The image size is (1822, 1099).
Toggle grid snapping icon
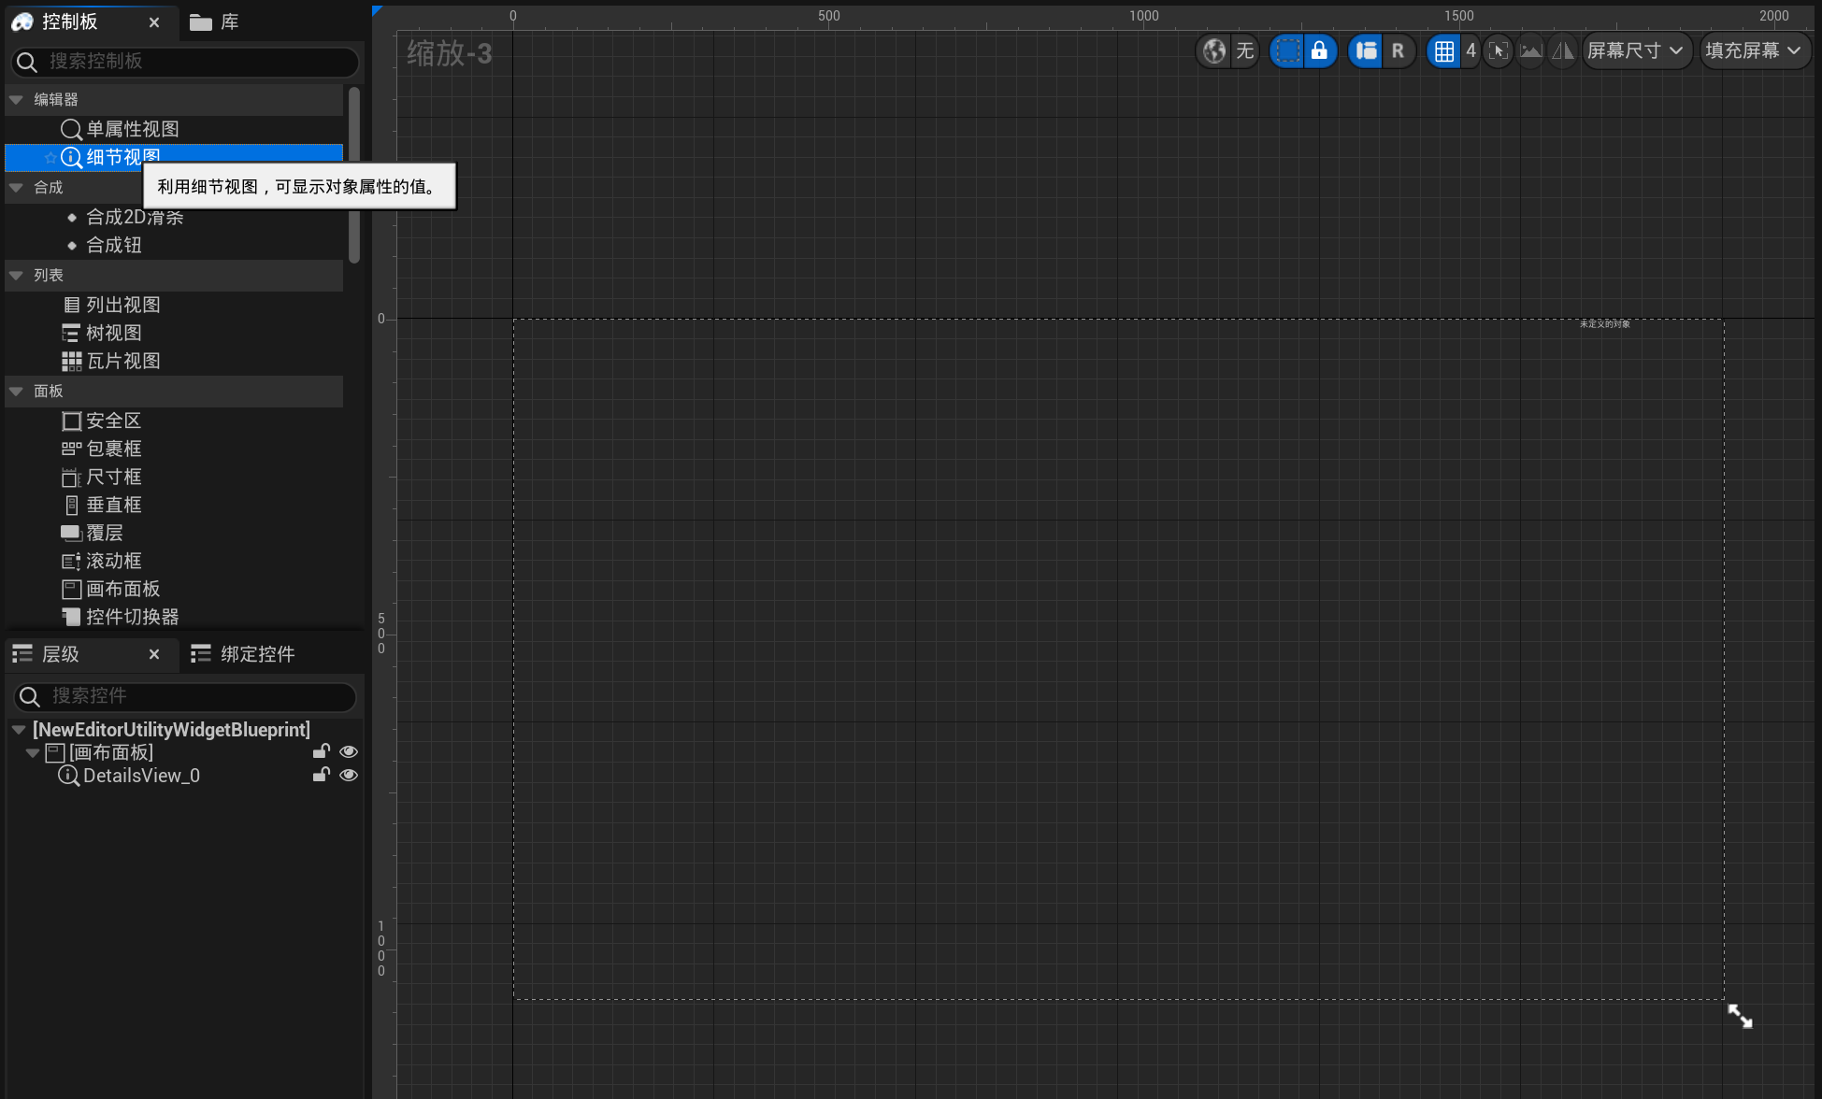point(1443,50)
